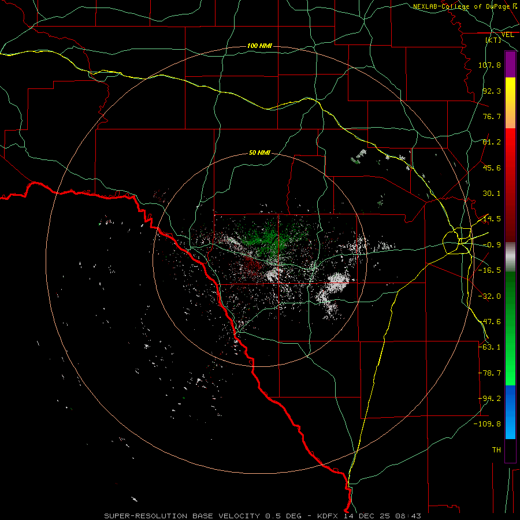The width and height of the screenshot is (520, 520).
Task: Click the Super-Resolution Base Velocity caption text
Action: 263,516
